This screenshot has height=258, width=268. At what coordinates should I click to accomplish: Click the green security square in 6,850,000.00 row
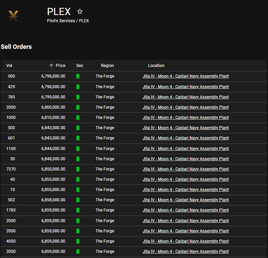(x=78, y=169)
